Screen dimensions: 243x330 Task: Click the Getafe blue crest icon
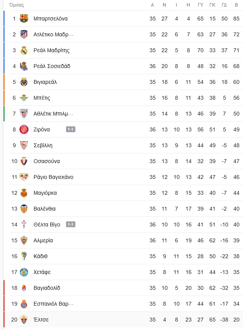tap(24, 272)
